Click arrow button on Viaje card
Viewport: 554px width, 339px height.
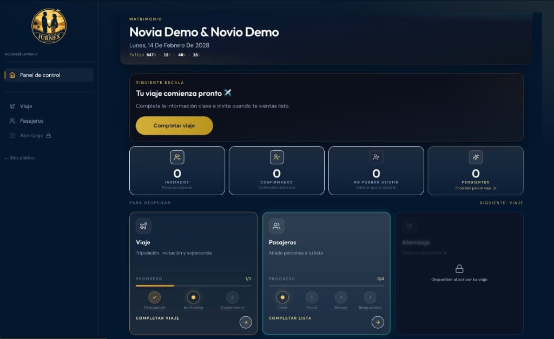246,322
